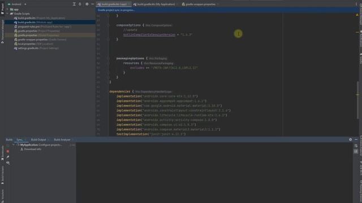Click expand-all icon in Project panel header
Viewport: 362px width, 203px height.
tap(74, 4)
